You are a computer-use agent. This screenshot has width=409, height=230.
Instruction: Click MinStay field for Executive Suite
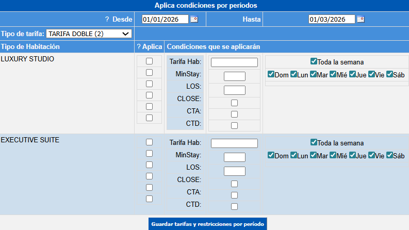(x=234, y=157)
